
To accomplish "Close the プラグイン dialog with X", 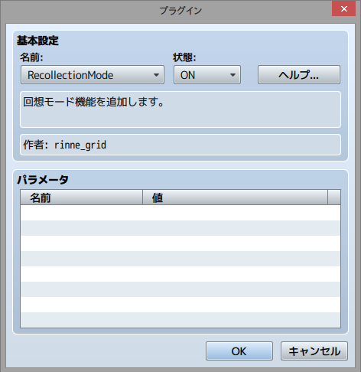I will 343,9.
